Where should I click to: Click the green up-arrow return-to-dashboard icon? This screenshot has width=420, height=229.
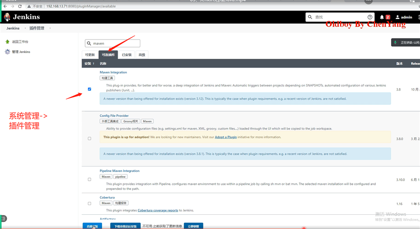point(7,41)
